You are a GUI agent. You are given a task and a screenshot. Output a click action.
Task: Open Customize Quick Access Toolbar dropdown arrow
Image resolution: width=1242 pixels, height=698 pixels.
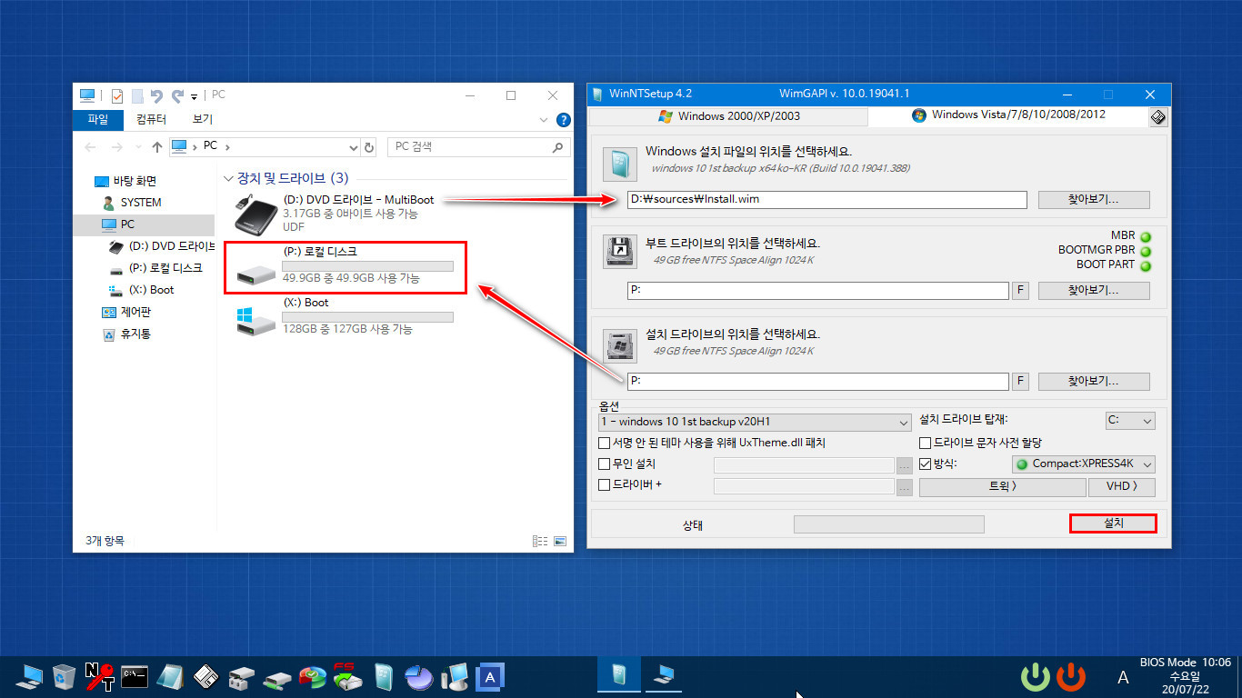point(195,95)
